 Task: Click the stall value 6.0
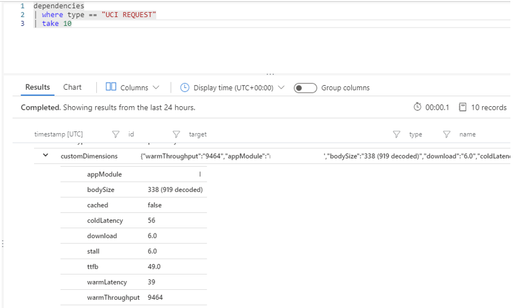[x=152, y=251]
